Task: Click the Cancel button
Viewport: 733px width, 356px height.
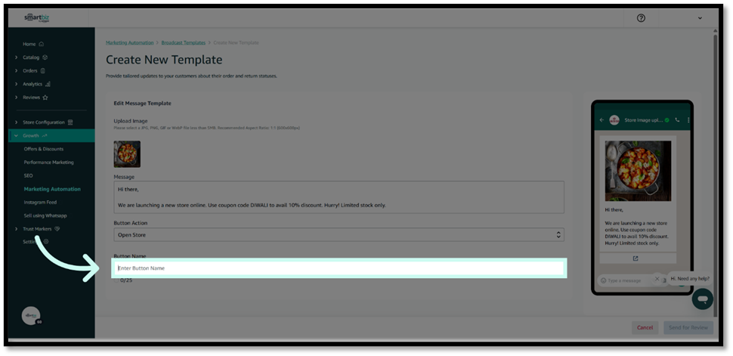Action: point(645,327)
